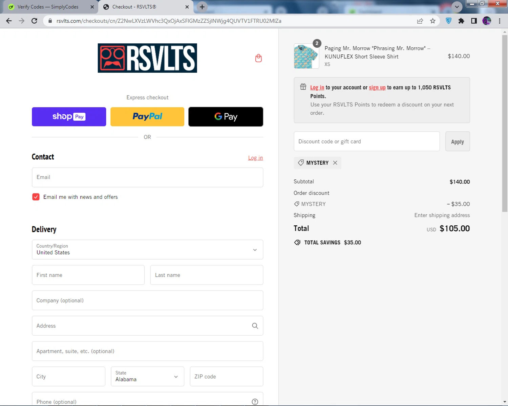This screenshot has width=508, height=406.
Task: Click the product title Paging Mr. Morrow
Action: click(x=377, y=52)
